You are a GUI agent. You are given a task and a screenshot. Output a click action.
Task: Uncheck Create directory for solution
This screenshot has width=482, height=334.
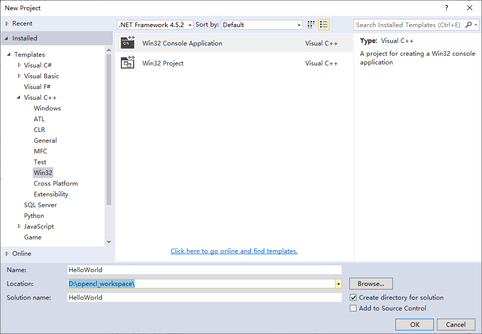coord(353,297)
